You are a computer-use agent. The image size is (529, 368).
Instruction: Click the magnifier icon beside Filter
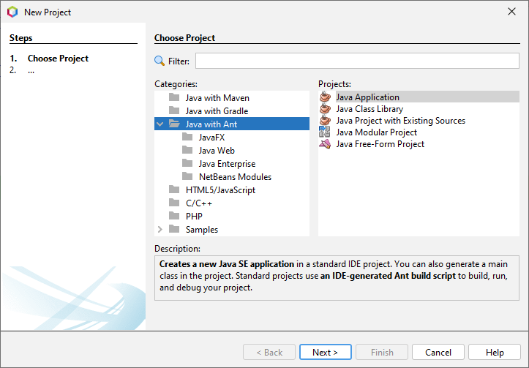(160, 61)
